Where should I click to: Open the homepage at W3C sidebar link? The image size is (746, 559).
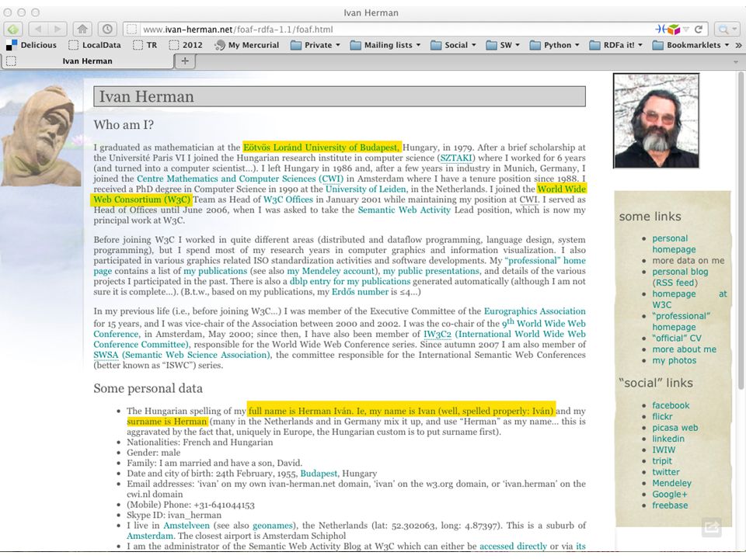689,300
